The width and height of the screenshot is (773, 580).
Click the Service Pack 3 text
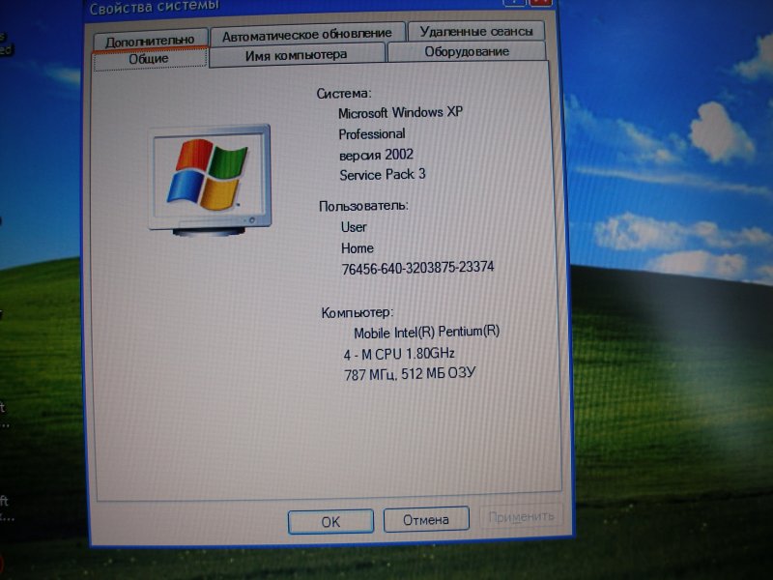coord(382,175)
